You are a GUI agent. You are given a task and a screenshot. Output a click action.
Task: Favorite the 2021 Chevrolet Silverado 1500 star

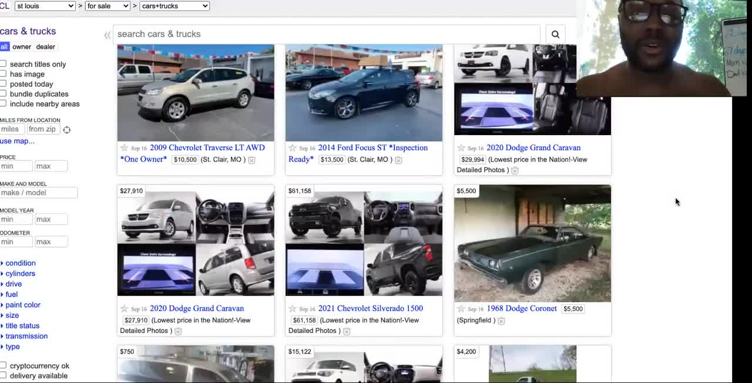[292, 308]
